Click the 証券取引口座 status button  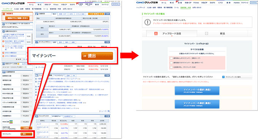click(x=26, y=76)
